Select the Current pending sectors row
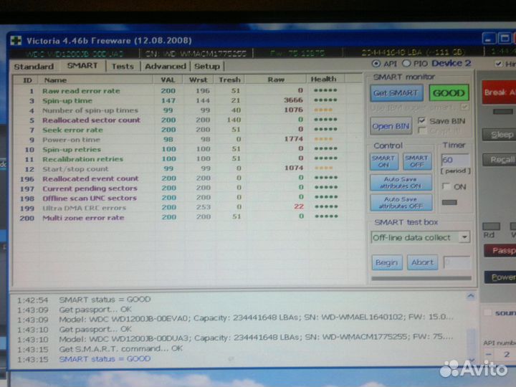 click(188, 188)
